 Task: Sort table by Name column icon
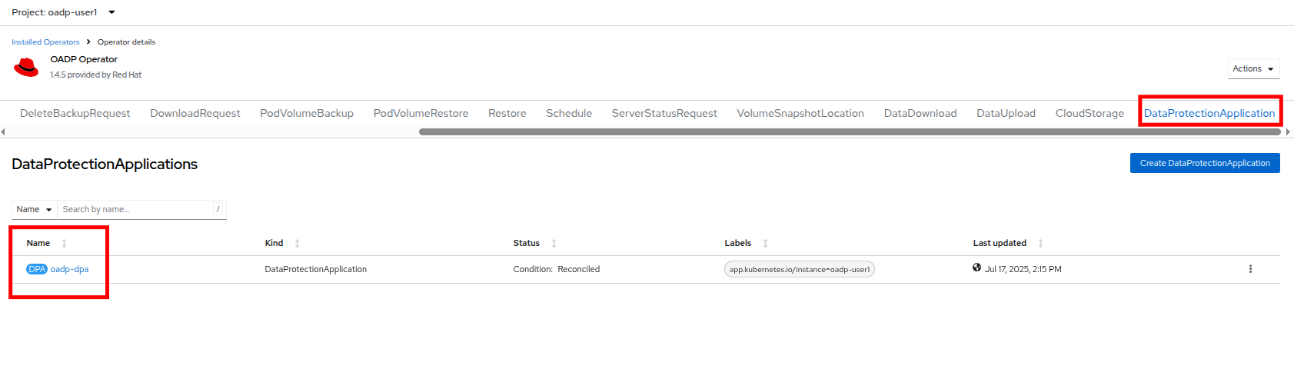tap(65, 244)
